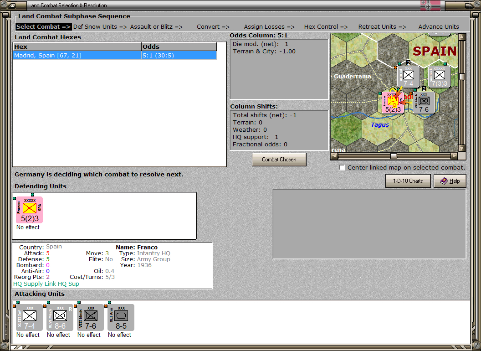Select the Franco defending unit counter
The image size is (481, 351).
30,210
